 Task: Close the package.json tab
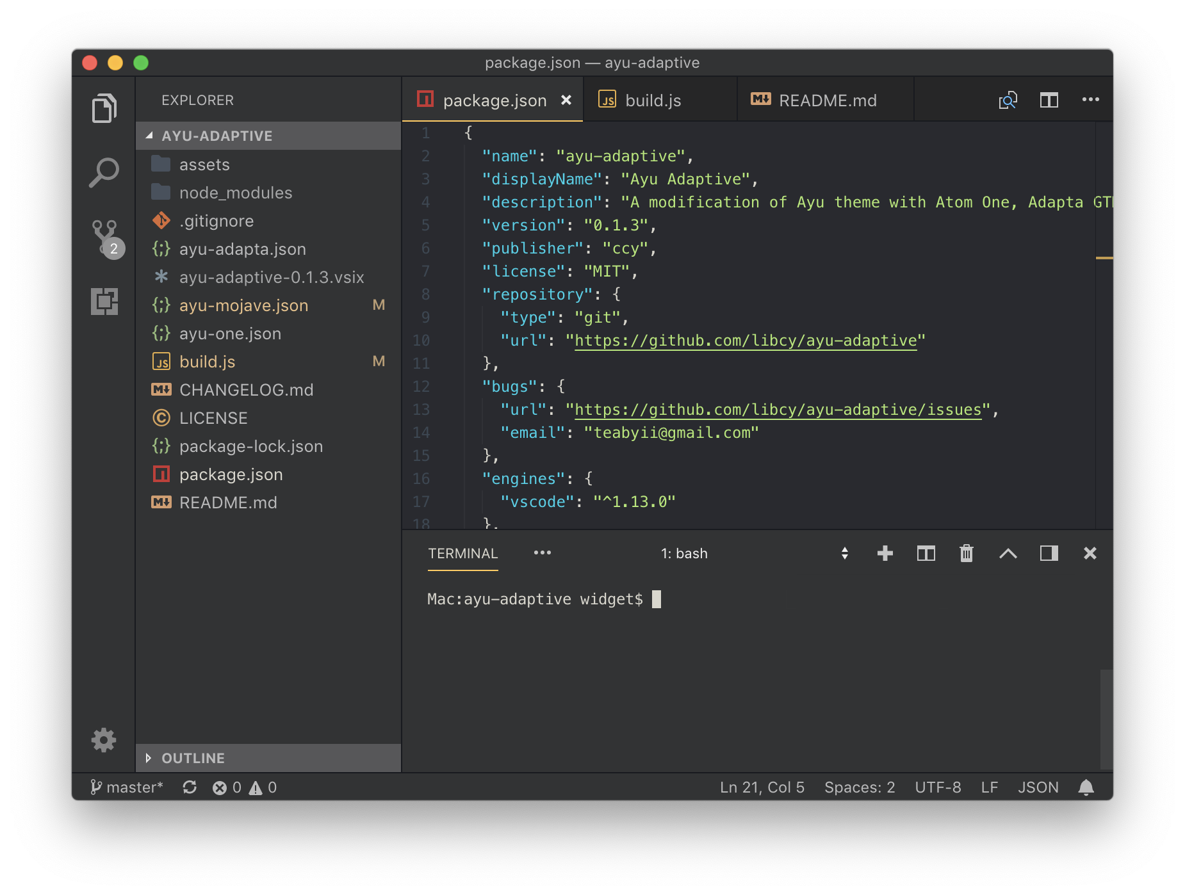pyautogui.click(x=566, y=101)
